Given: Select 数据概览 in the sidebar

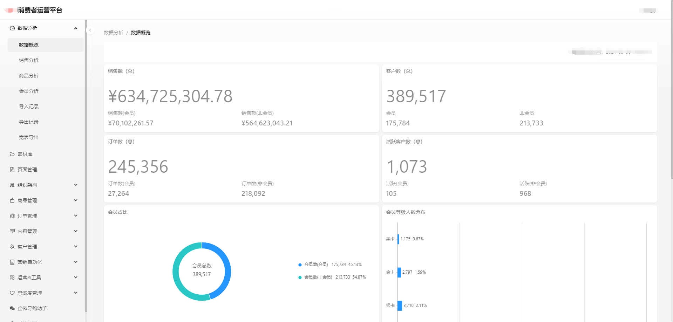Looking at the screenshot, I should tap(46, 45).
